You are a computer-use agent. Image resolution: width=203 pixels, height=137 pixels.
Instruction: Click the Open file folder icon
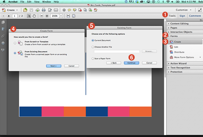coord(25,10)
